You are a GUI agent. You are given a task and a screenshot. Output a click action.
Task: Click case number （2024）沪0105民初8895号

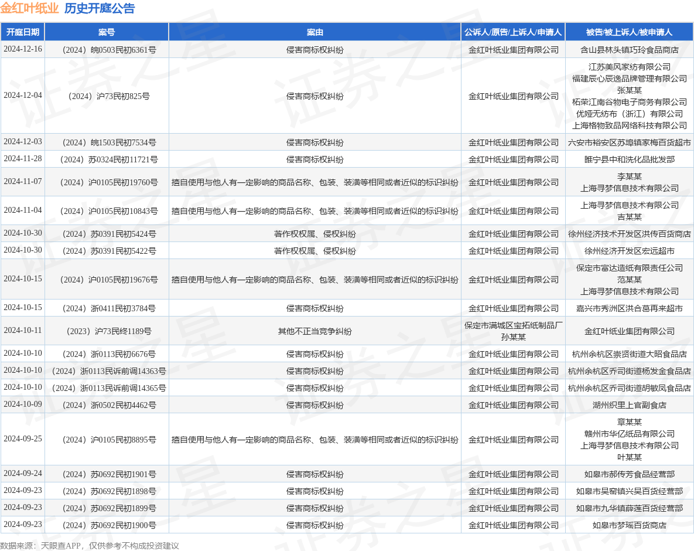(x=107, y=440)
